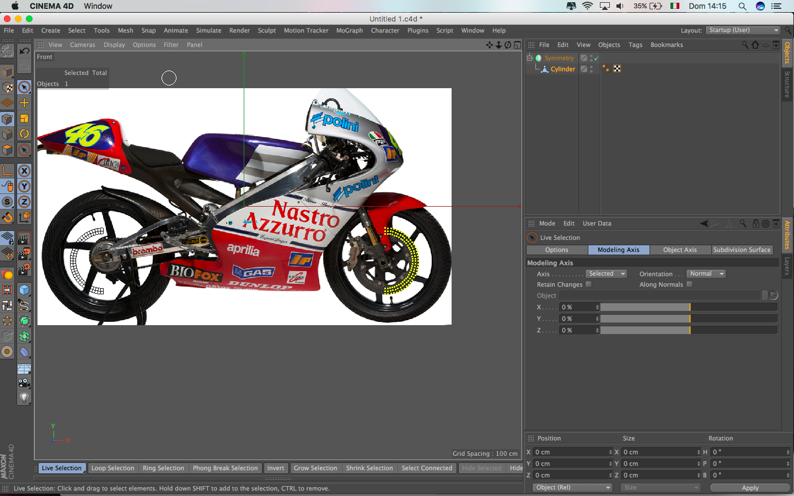
Task: Select the Live Selection cursor tool
Action: pos(24,87)
